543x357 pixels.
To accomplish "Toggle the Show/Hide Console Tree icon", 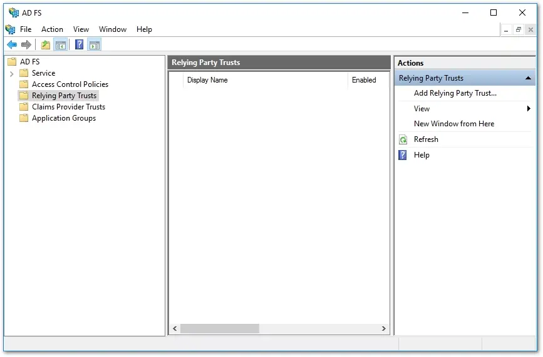I will point(61,45).
